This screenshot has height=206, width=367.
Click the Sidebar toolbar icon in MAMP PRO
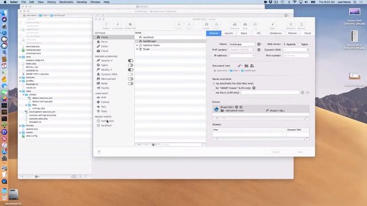click(x=106, y=25)
